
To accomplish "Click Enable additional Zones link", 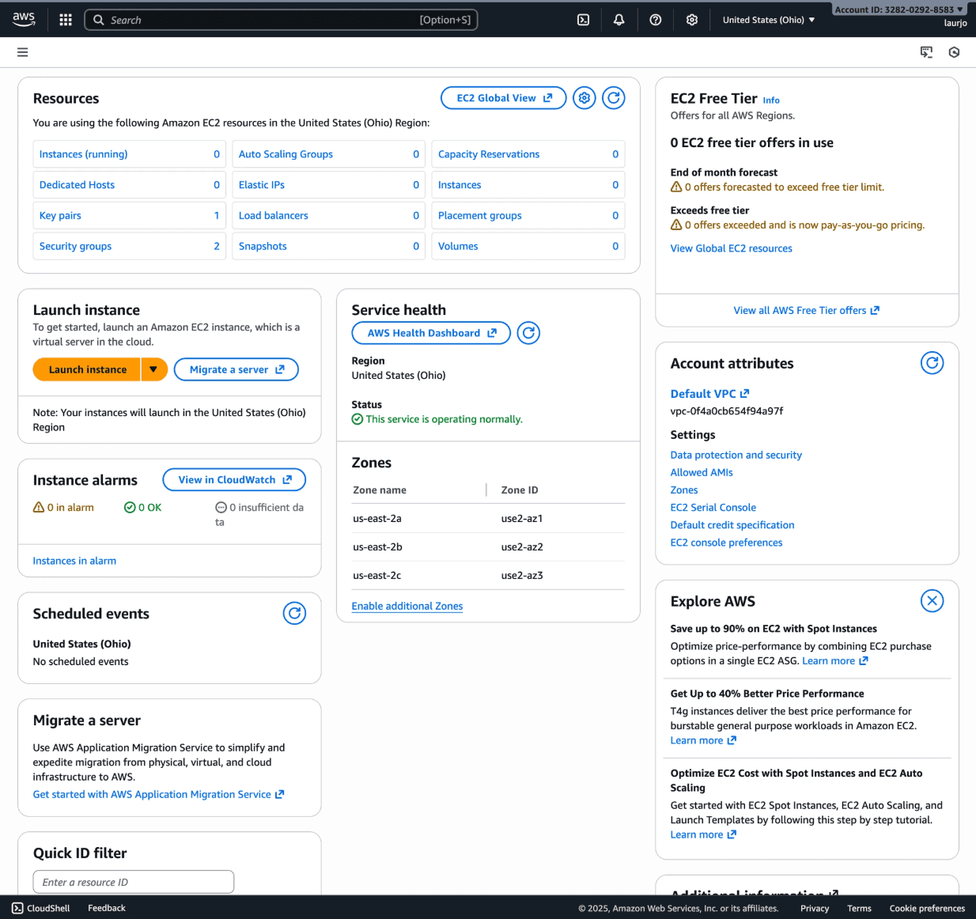I will (407, 606).
